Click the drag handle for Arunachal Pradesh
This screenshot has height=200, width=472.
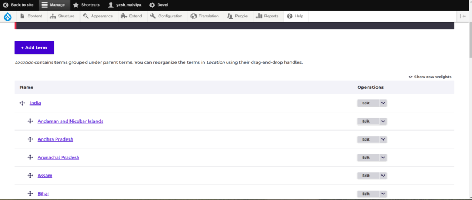30,157
